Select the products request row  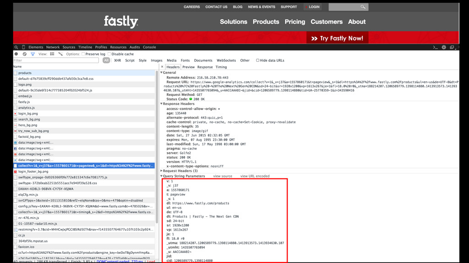point(84,73)
